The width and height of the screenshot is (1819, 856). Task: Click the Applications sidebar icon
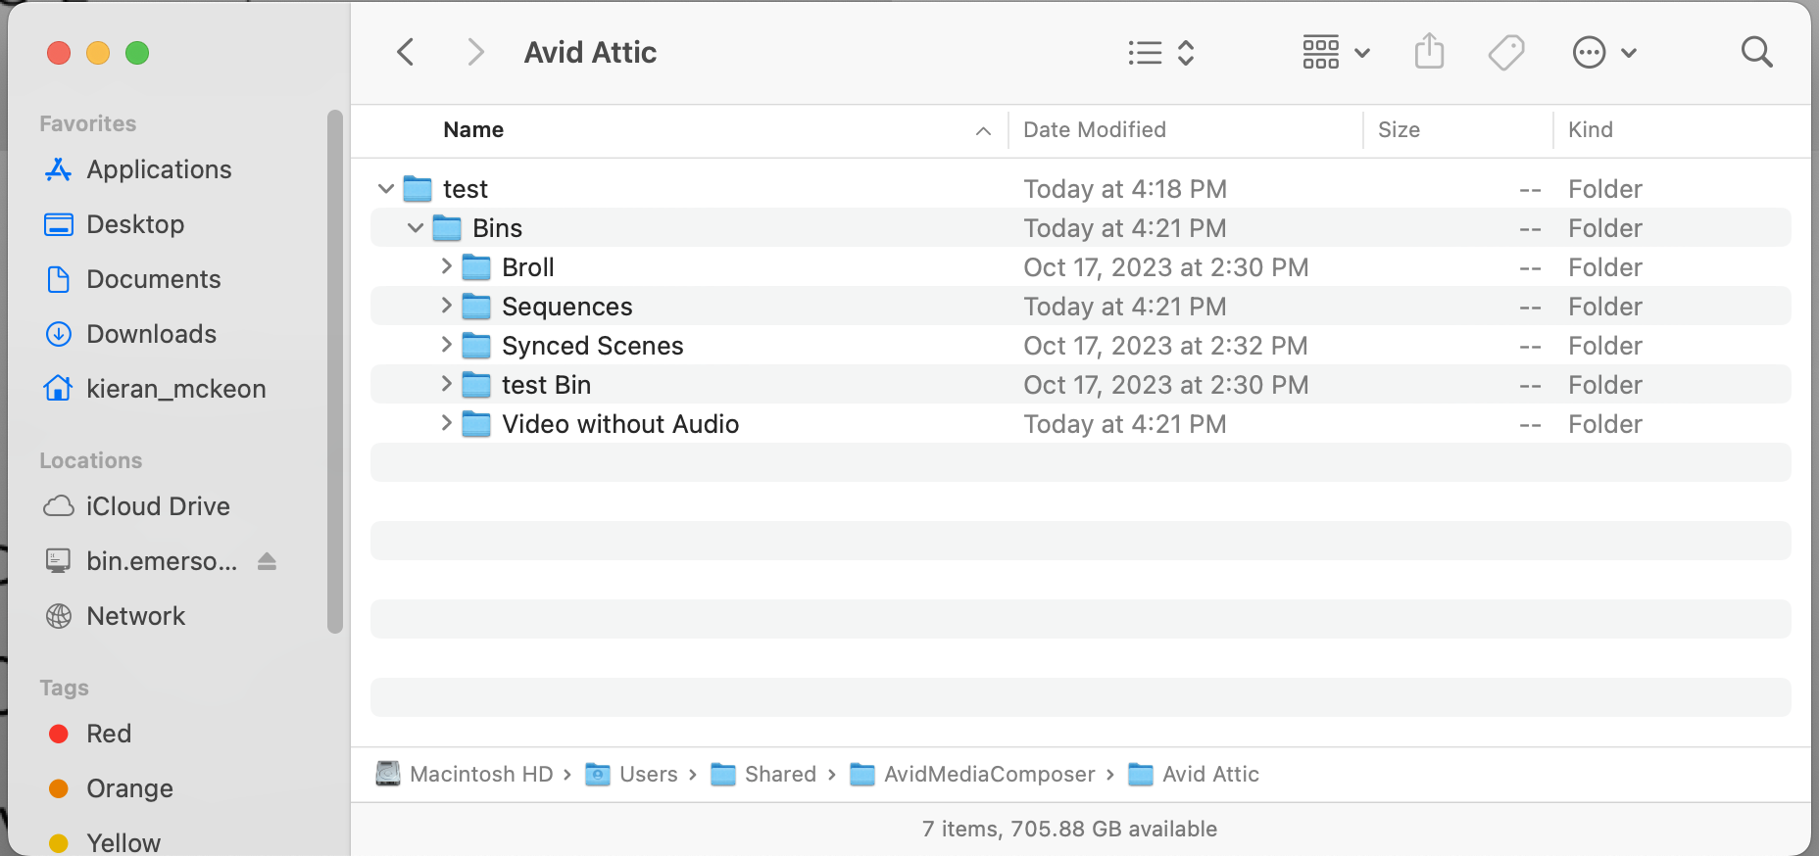[58, 169]
